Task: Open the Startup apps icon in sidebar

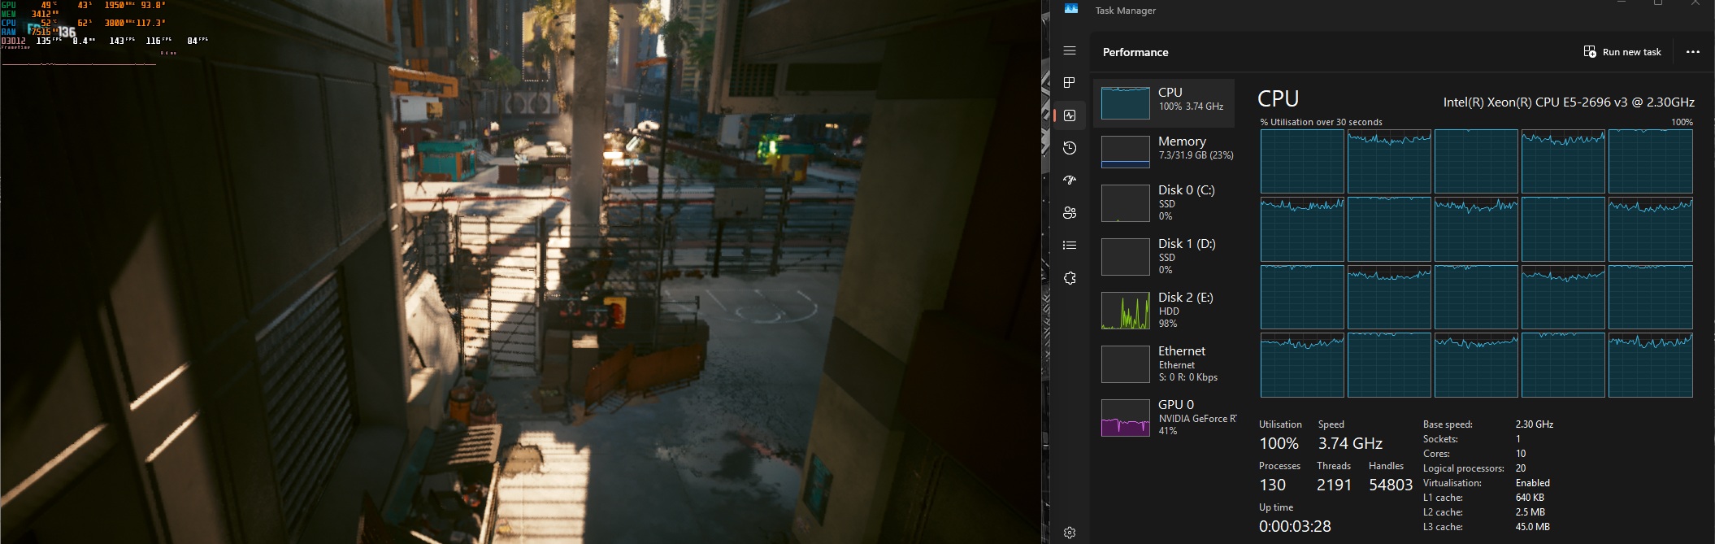Action: [1070, 181]
